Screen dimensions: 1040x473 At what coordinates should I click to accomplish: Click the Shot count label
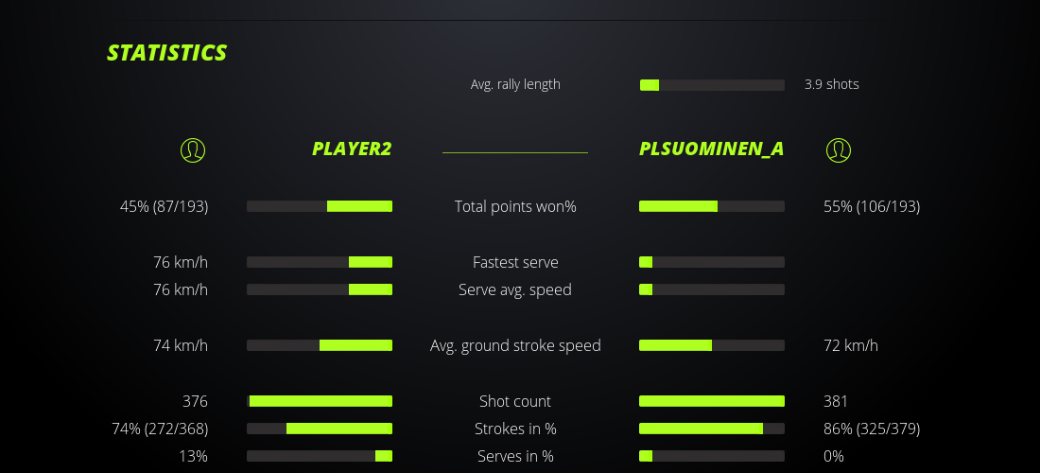[x=515, y=401]
